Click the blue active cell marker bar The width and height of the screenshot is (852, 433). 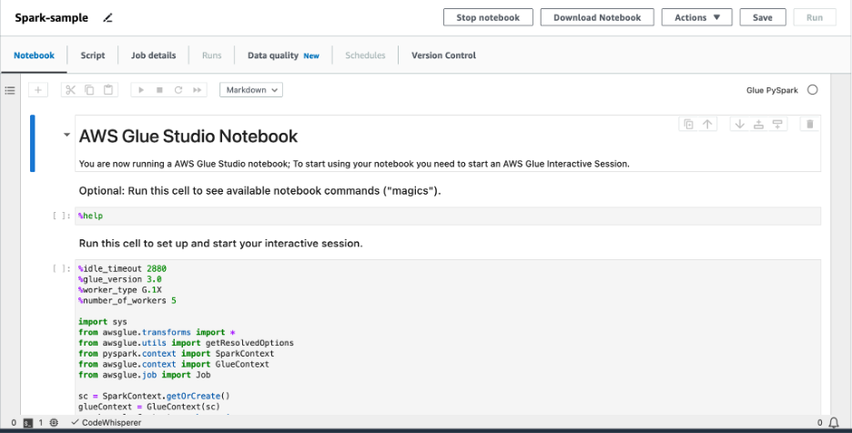[x=33, y=144]
